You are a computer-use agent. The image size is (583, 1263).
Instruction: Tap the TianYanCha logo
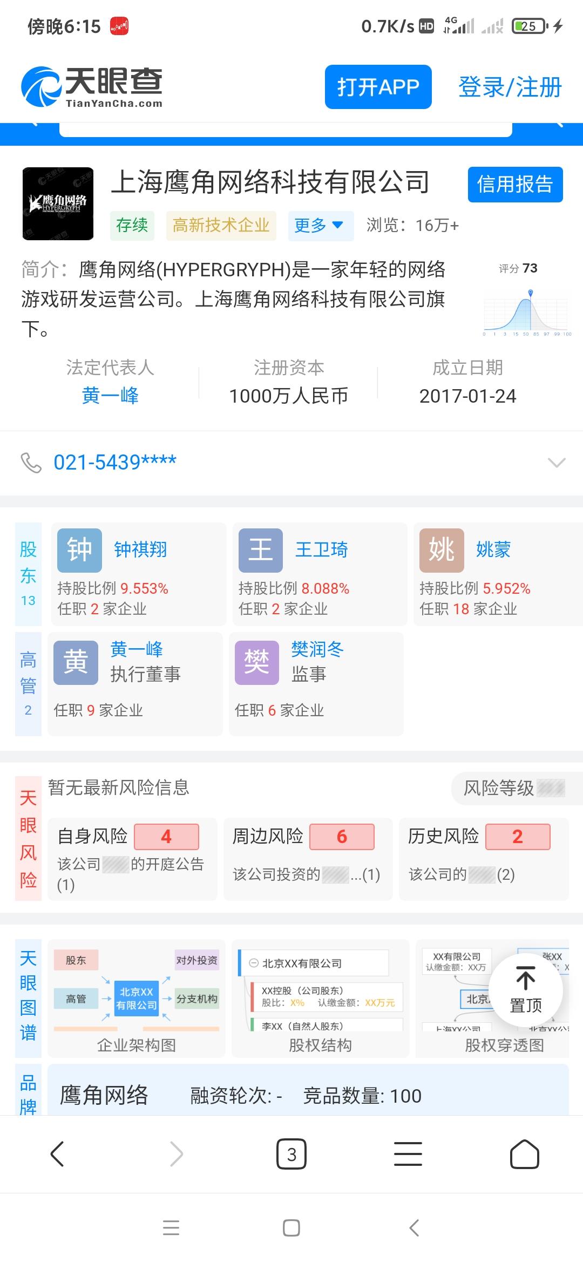point(92,87)
